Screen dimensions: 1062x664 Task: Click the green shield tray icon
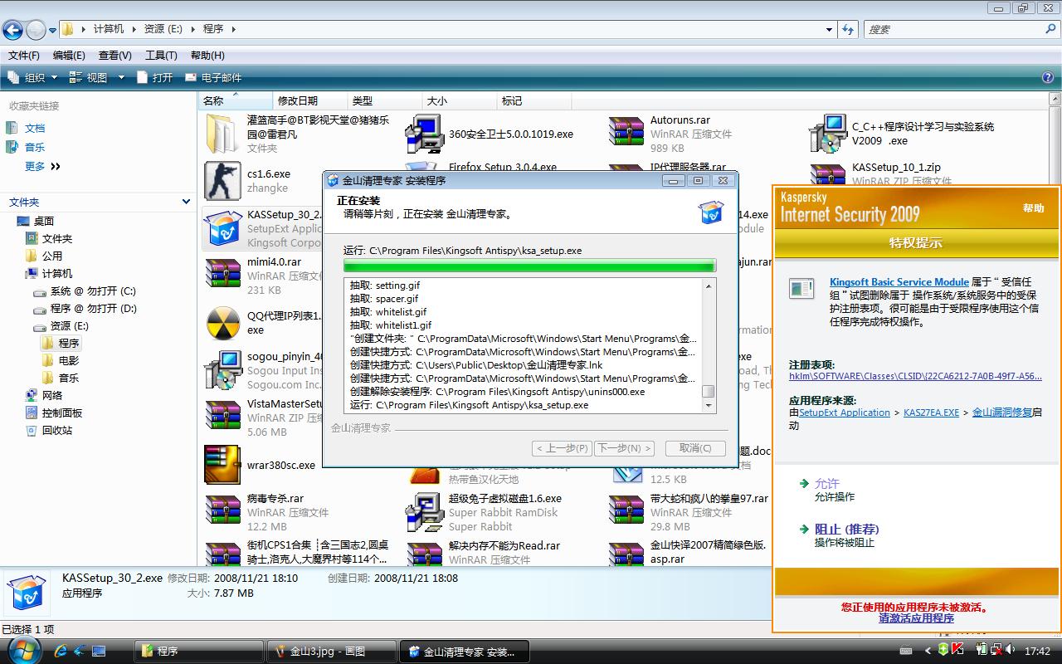944,650
